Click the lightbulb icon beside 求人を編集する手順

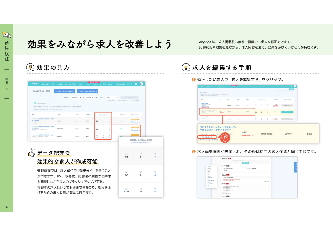186,67
